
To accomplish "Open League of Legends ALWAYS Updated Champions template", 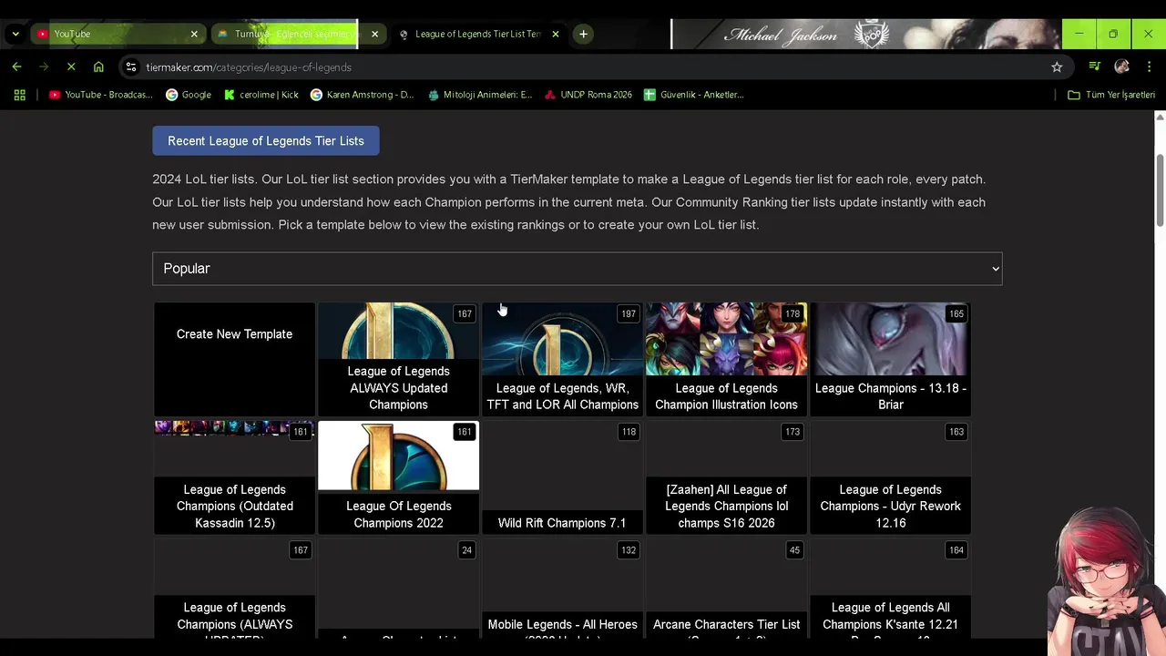I will (398, 360).
